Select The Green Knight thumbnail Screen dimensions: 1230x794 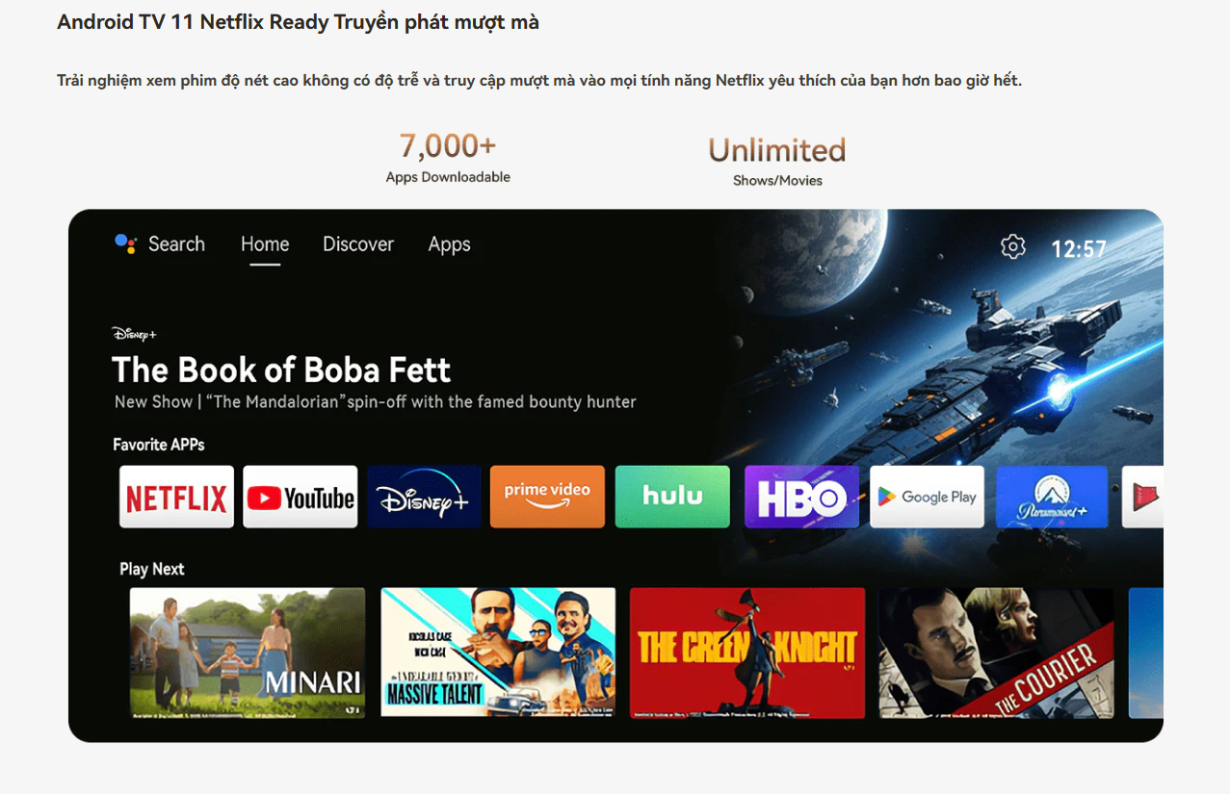point(747,653)
